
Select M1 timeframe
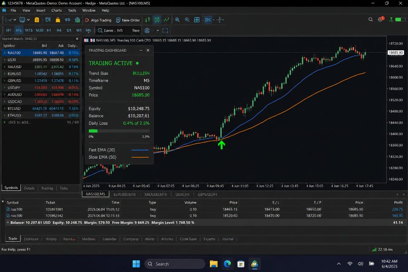[9, 30]
